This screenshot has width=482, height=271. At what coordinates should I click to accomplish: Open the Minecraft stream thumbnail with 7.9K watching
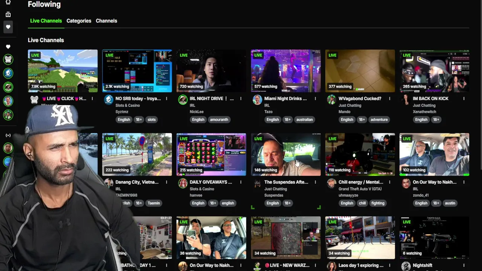point(63,71)
